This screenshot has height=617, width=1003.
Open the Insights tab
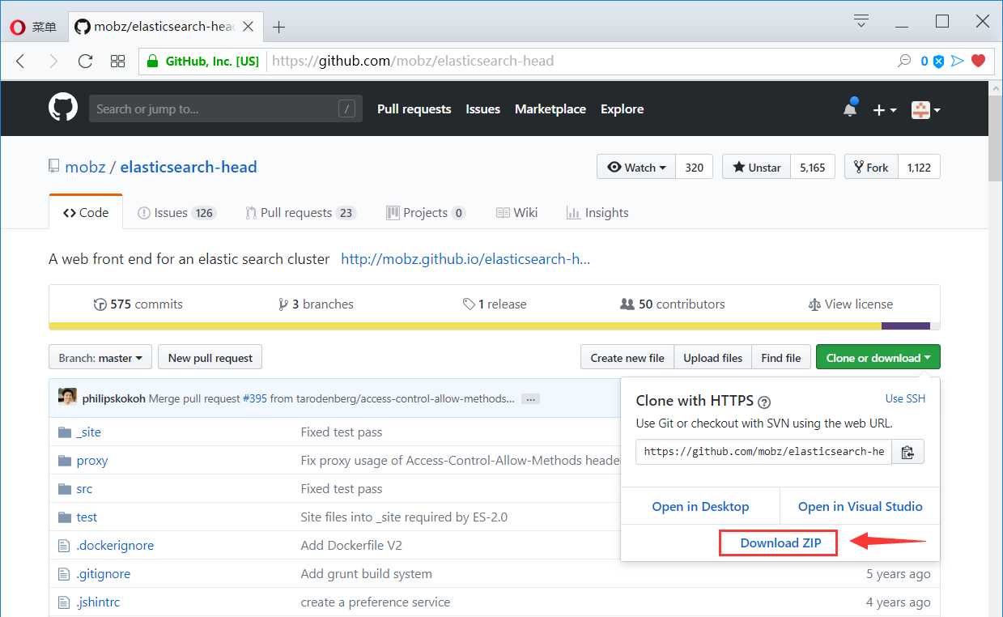597,213
